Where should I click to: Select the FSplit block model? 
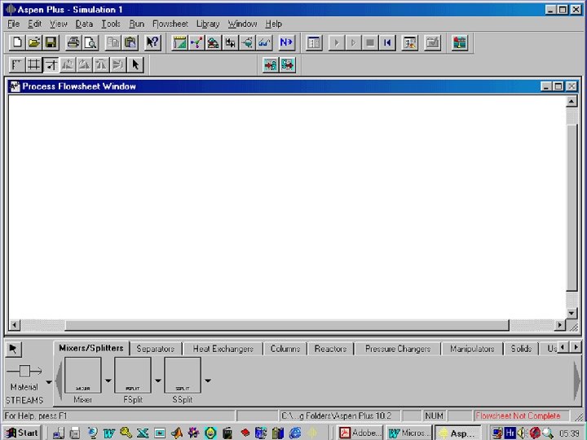click(133, 375)
